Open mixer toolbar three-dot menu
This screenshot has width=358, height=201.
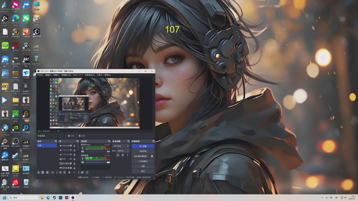pos(87,172)
